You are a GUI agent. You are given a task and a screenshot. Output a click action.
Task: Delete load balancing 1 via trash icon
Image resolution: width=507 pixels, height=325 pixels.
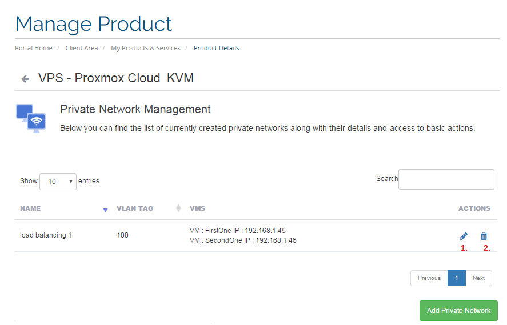coord(484,236)
